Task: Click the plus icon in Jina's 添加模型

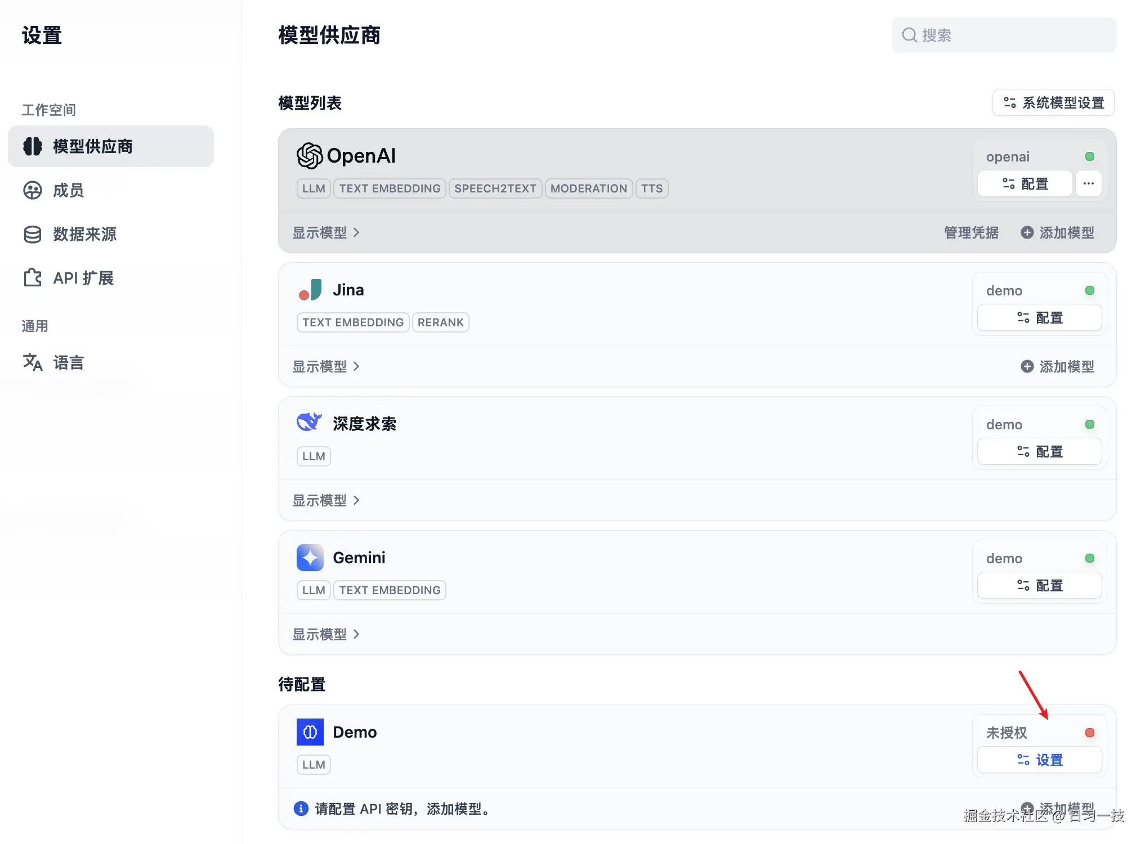Action: pos(1027,366)
